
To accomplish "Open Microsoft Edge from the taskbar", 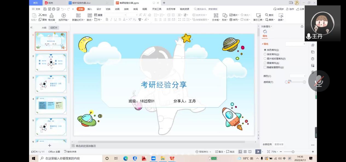I will [x=126, y=158].
